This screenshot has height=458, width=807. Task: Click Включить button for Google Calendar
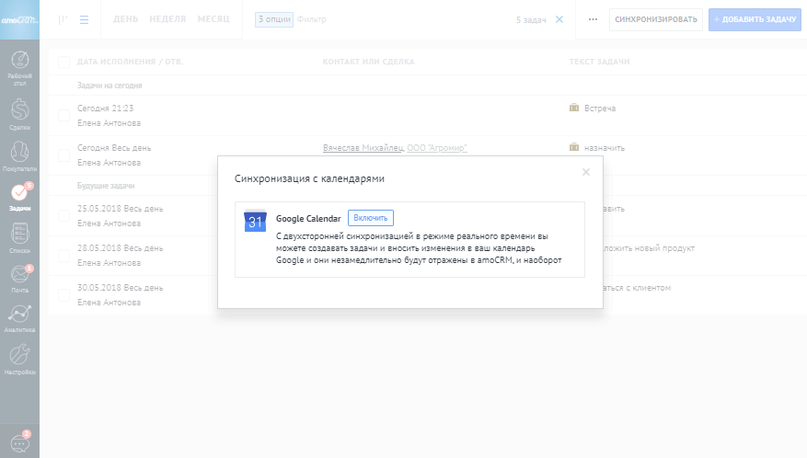371,218
